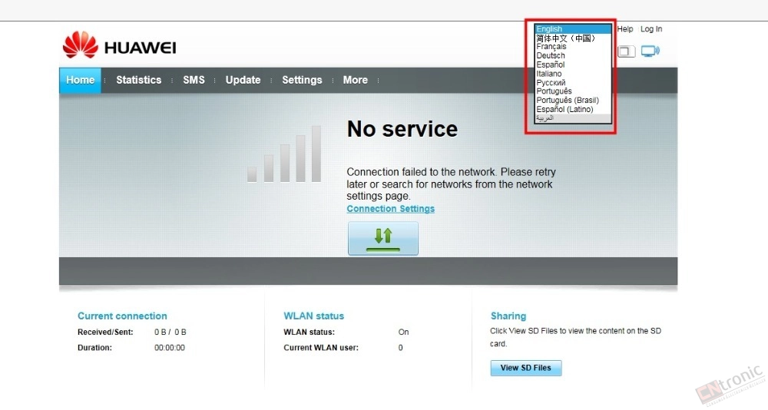Click the WLAN status value On

click(403, 332)
